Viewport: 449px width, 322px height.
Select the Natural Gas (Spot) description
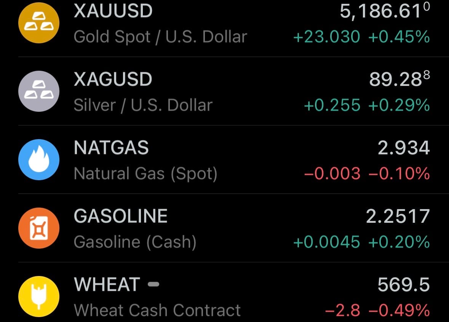145,174
